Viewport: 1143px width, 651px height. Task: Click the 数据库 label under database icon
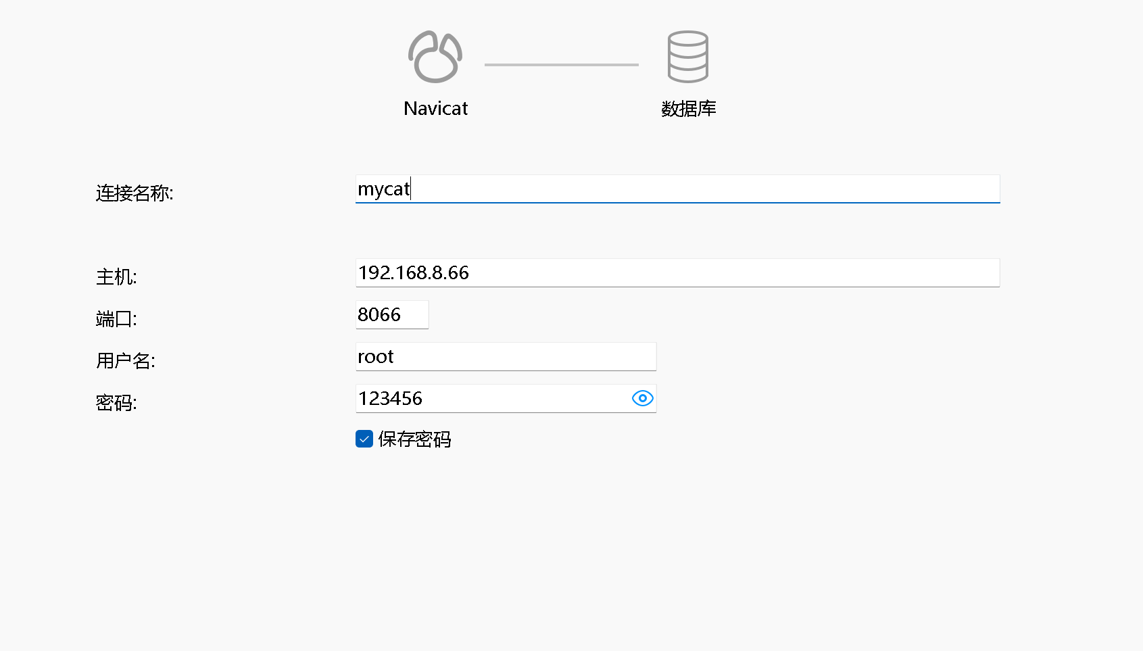point(688,109)
